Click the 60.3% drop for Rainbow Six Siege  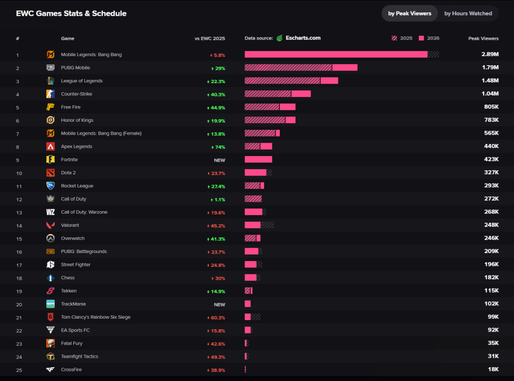(216, 317)
